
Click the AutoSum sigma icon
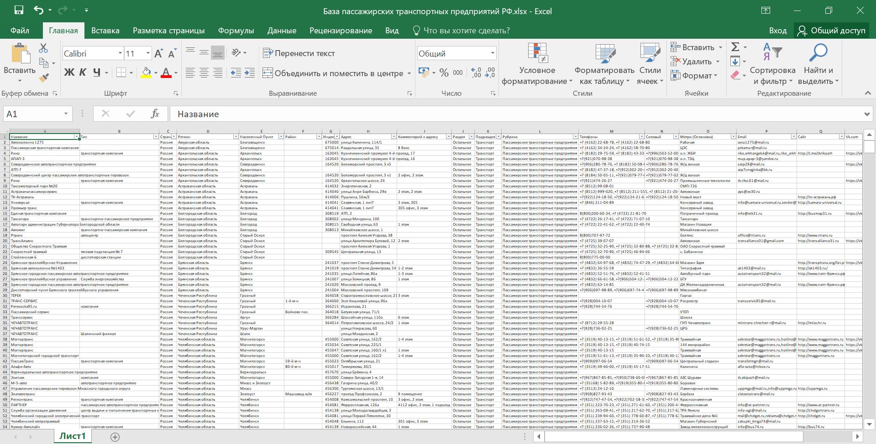[735, 47]
